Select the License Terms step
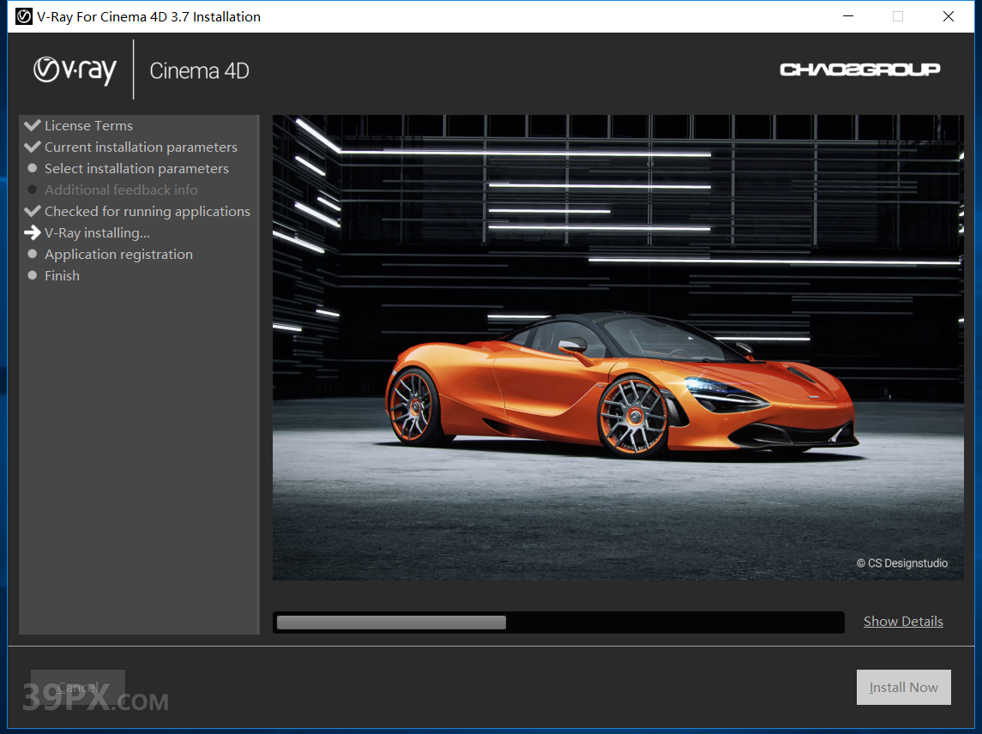 (x=88, y=126)
